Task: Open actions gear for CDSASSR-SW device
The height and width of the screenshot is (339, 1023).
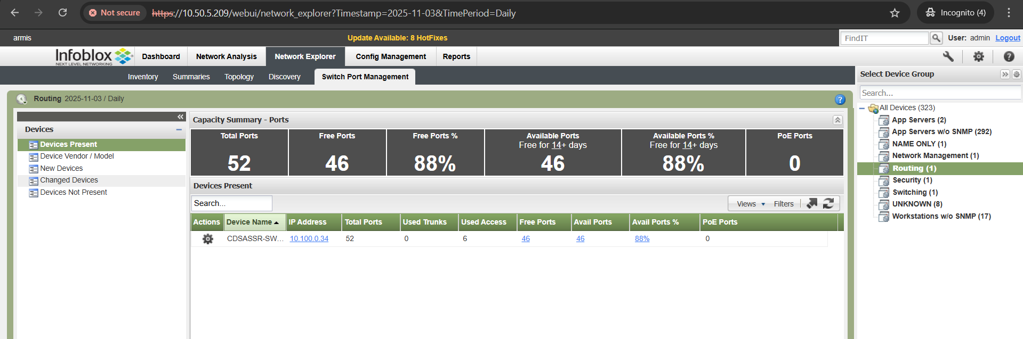Action: click(208, 239)
